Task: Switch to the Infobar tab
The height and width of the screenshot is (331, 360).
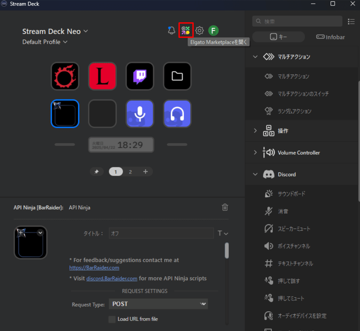Action: (330, 37)
